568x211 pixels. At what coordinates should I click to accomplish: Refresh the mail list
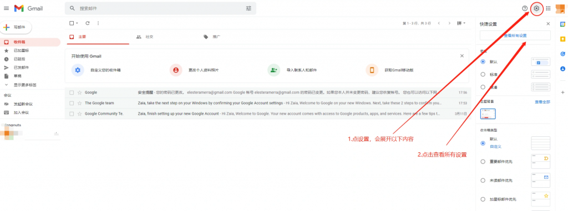(x=87, y=23)
